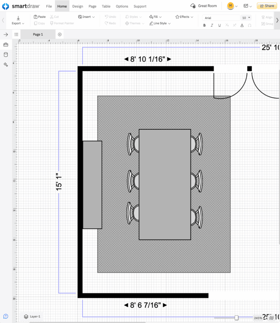Open the data cylinder sidebar icon
280x323 pixels.
(6, 55)
